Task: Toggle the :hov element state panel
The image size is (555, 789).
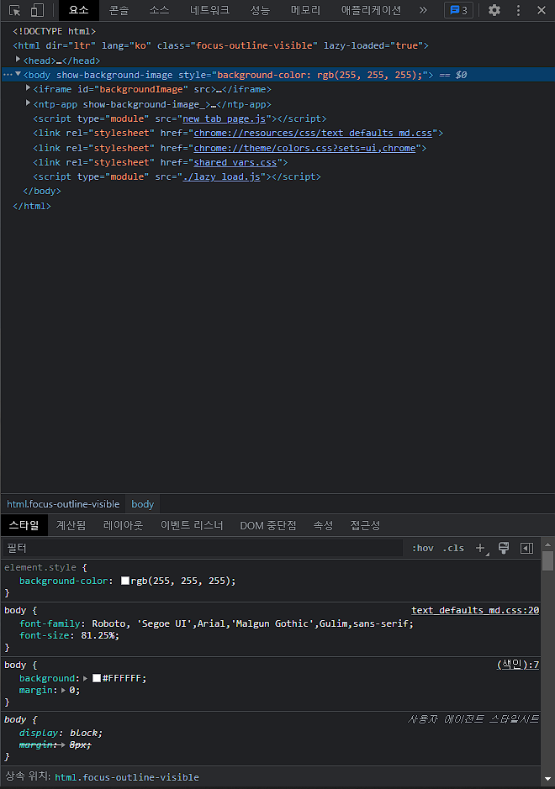Action: [422, 548]
